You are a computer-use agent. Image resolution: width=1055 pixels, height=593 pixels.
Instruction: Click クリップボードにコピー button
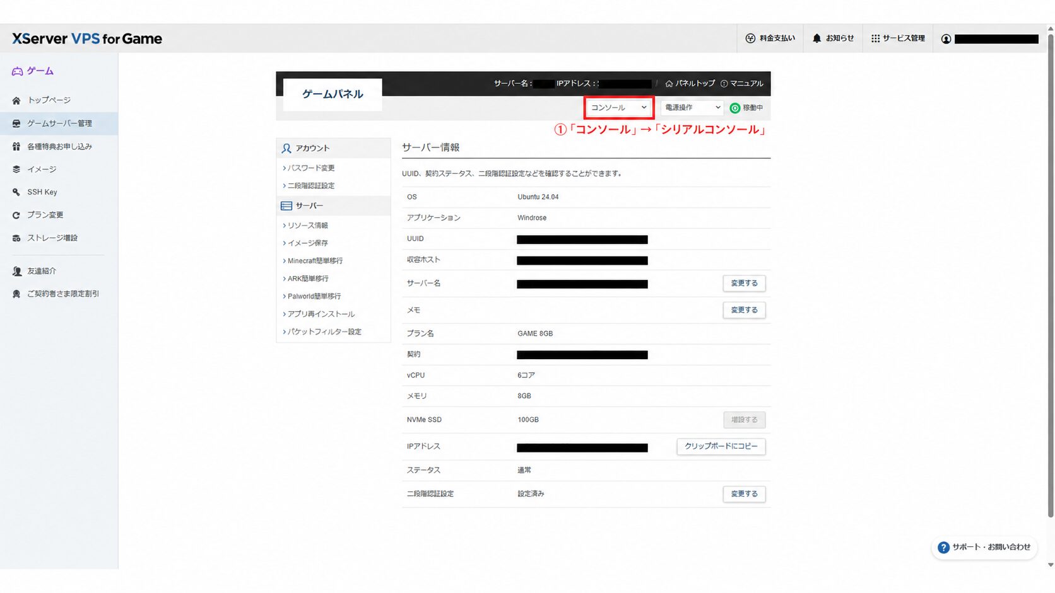[721, 446]
